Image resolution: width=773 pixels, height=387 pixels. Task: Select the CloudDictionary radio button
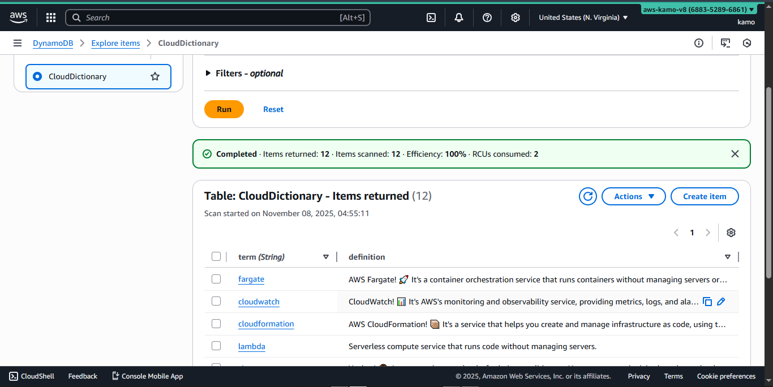pyautogui.click(x=37, y=76)
